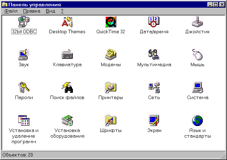Select the Сеть network icon

(154, 88)
